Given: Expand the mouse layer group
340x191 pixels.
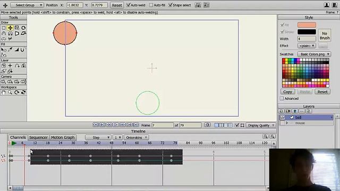Looking at the screenshot, I should click(287, 123).
